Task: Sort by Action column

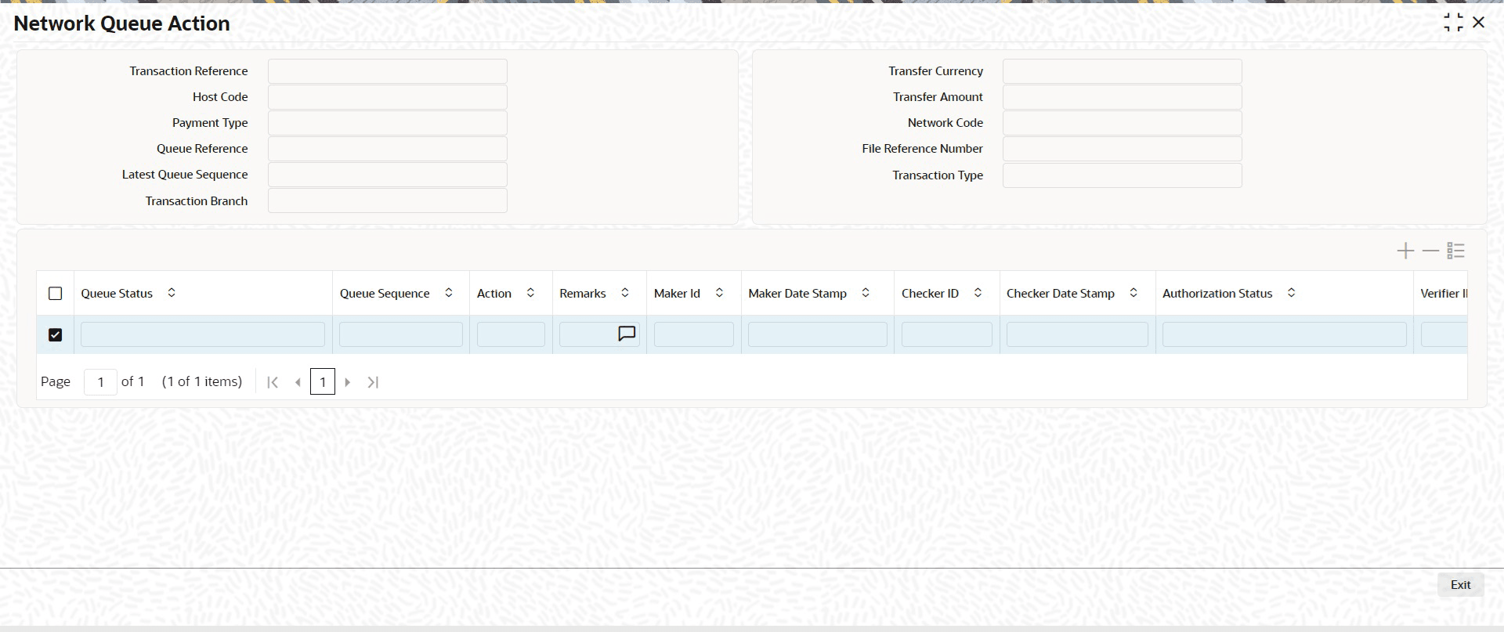Action: [x=530, y=293]
